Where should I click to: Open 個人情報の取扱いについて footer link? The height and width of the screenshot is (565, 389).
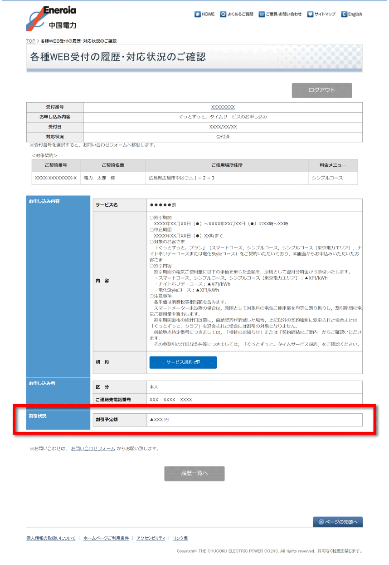[x=51, y=538]
